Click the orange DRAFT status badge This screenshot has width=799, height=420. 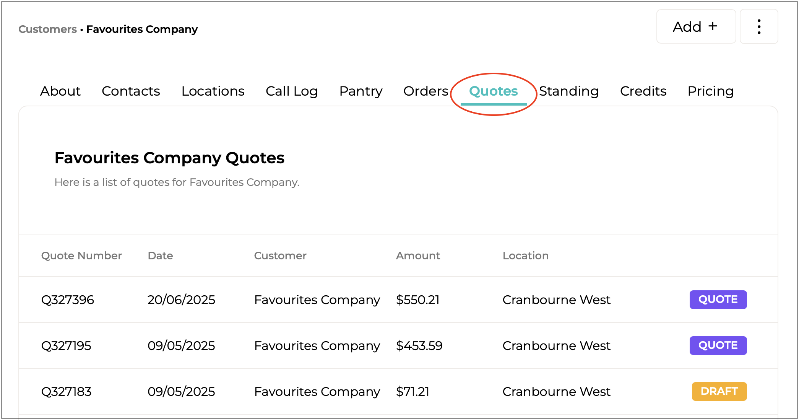[x=719, y=391]
